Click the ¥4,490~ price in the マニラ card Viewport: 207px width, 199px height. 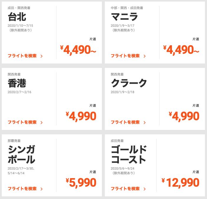point(181,50)
